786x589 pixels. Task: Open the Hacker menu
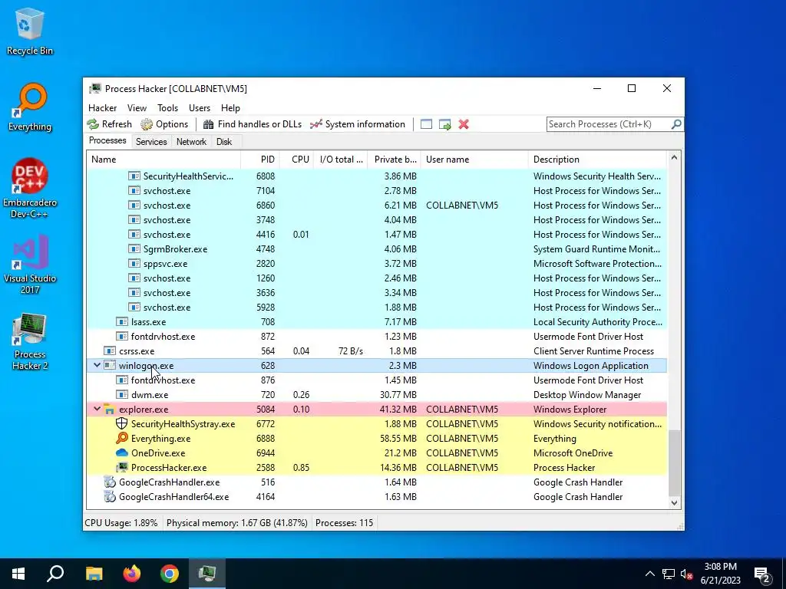(102, 107)
